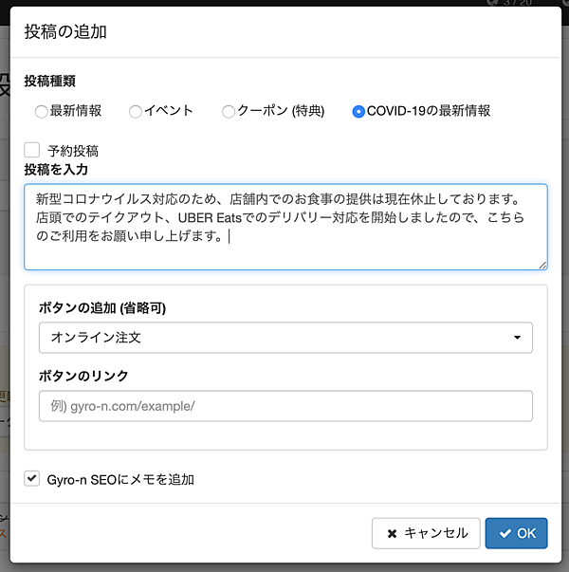
Task: Click the arrow icon on button-type select
Action: pyautogui.click(x=517, y=337)
